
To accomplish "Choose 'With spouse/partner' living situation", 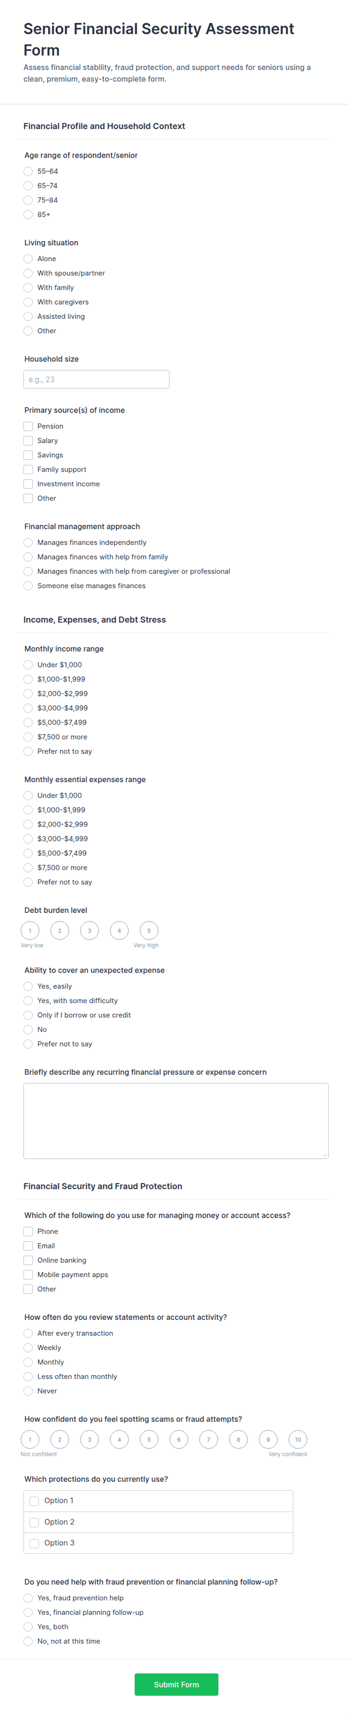I will click(28, 273).
